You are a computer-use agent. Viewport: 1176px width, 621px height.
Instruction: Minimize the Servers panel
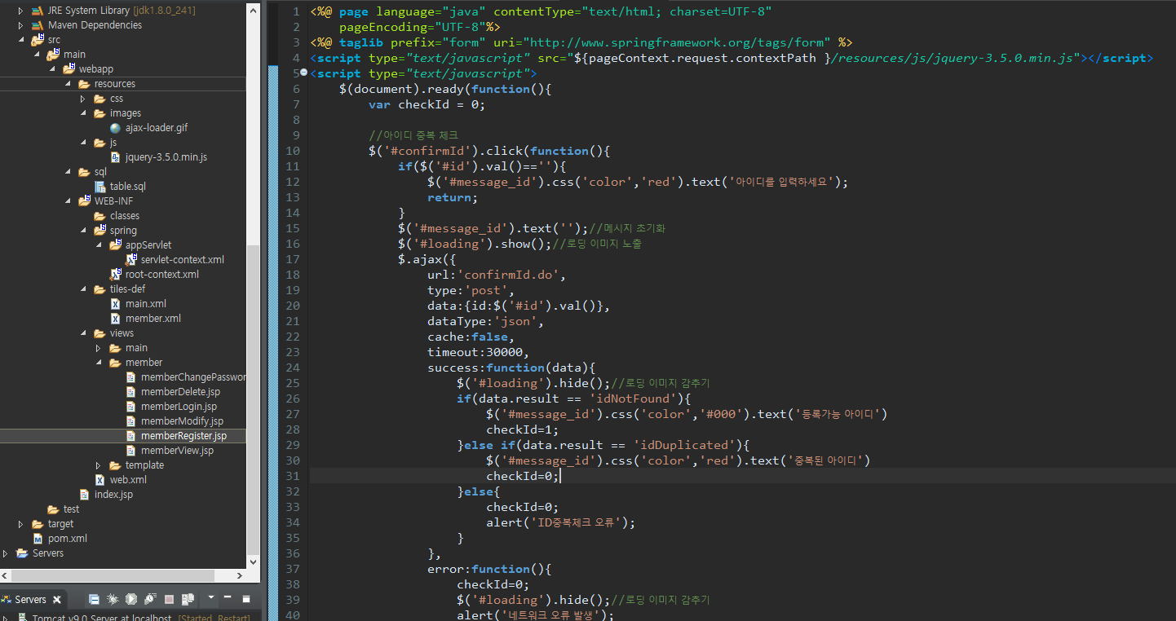tap(227, 597)
